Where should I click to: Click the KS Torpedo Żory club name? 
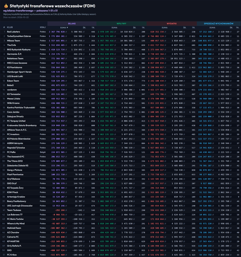click(15, 188)
